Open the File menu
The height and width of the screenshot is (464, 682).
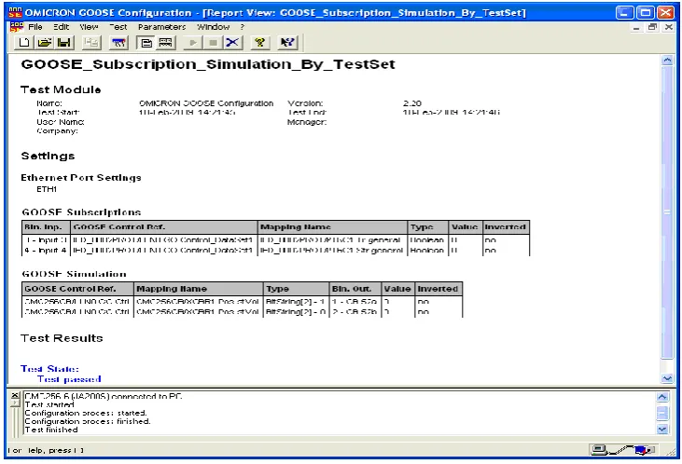point(35,27)
